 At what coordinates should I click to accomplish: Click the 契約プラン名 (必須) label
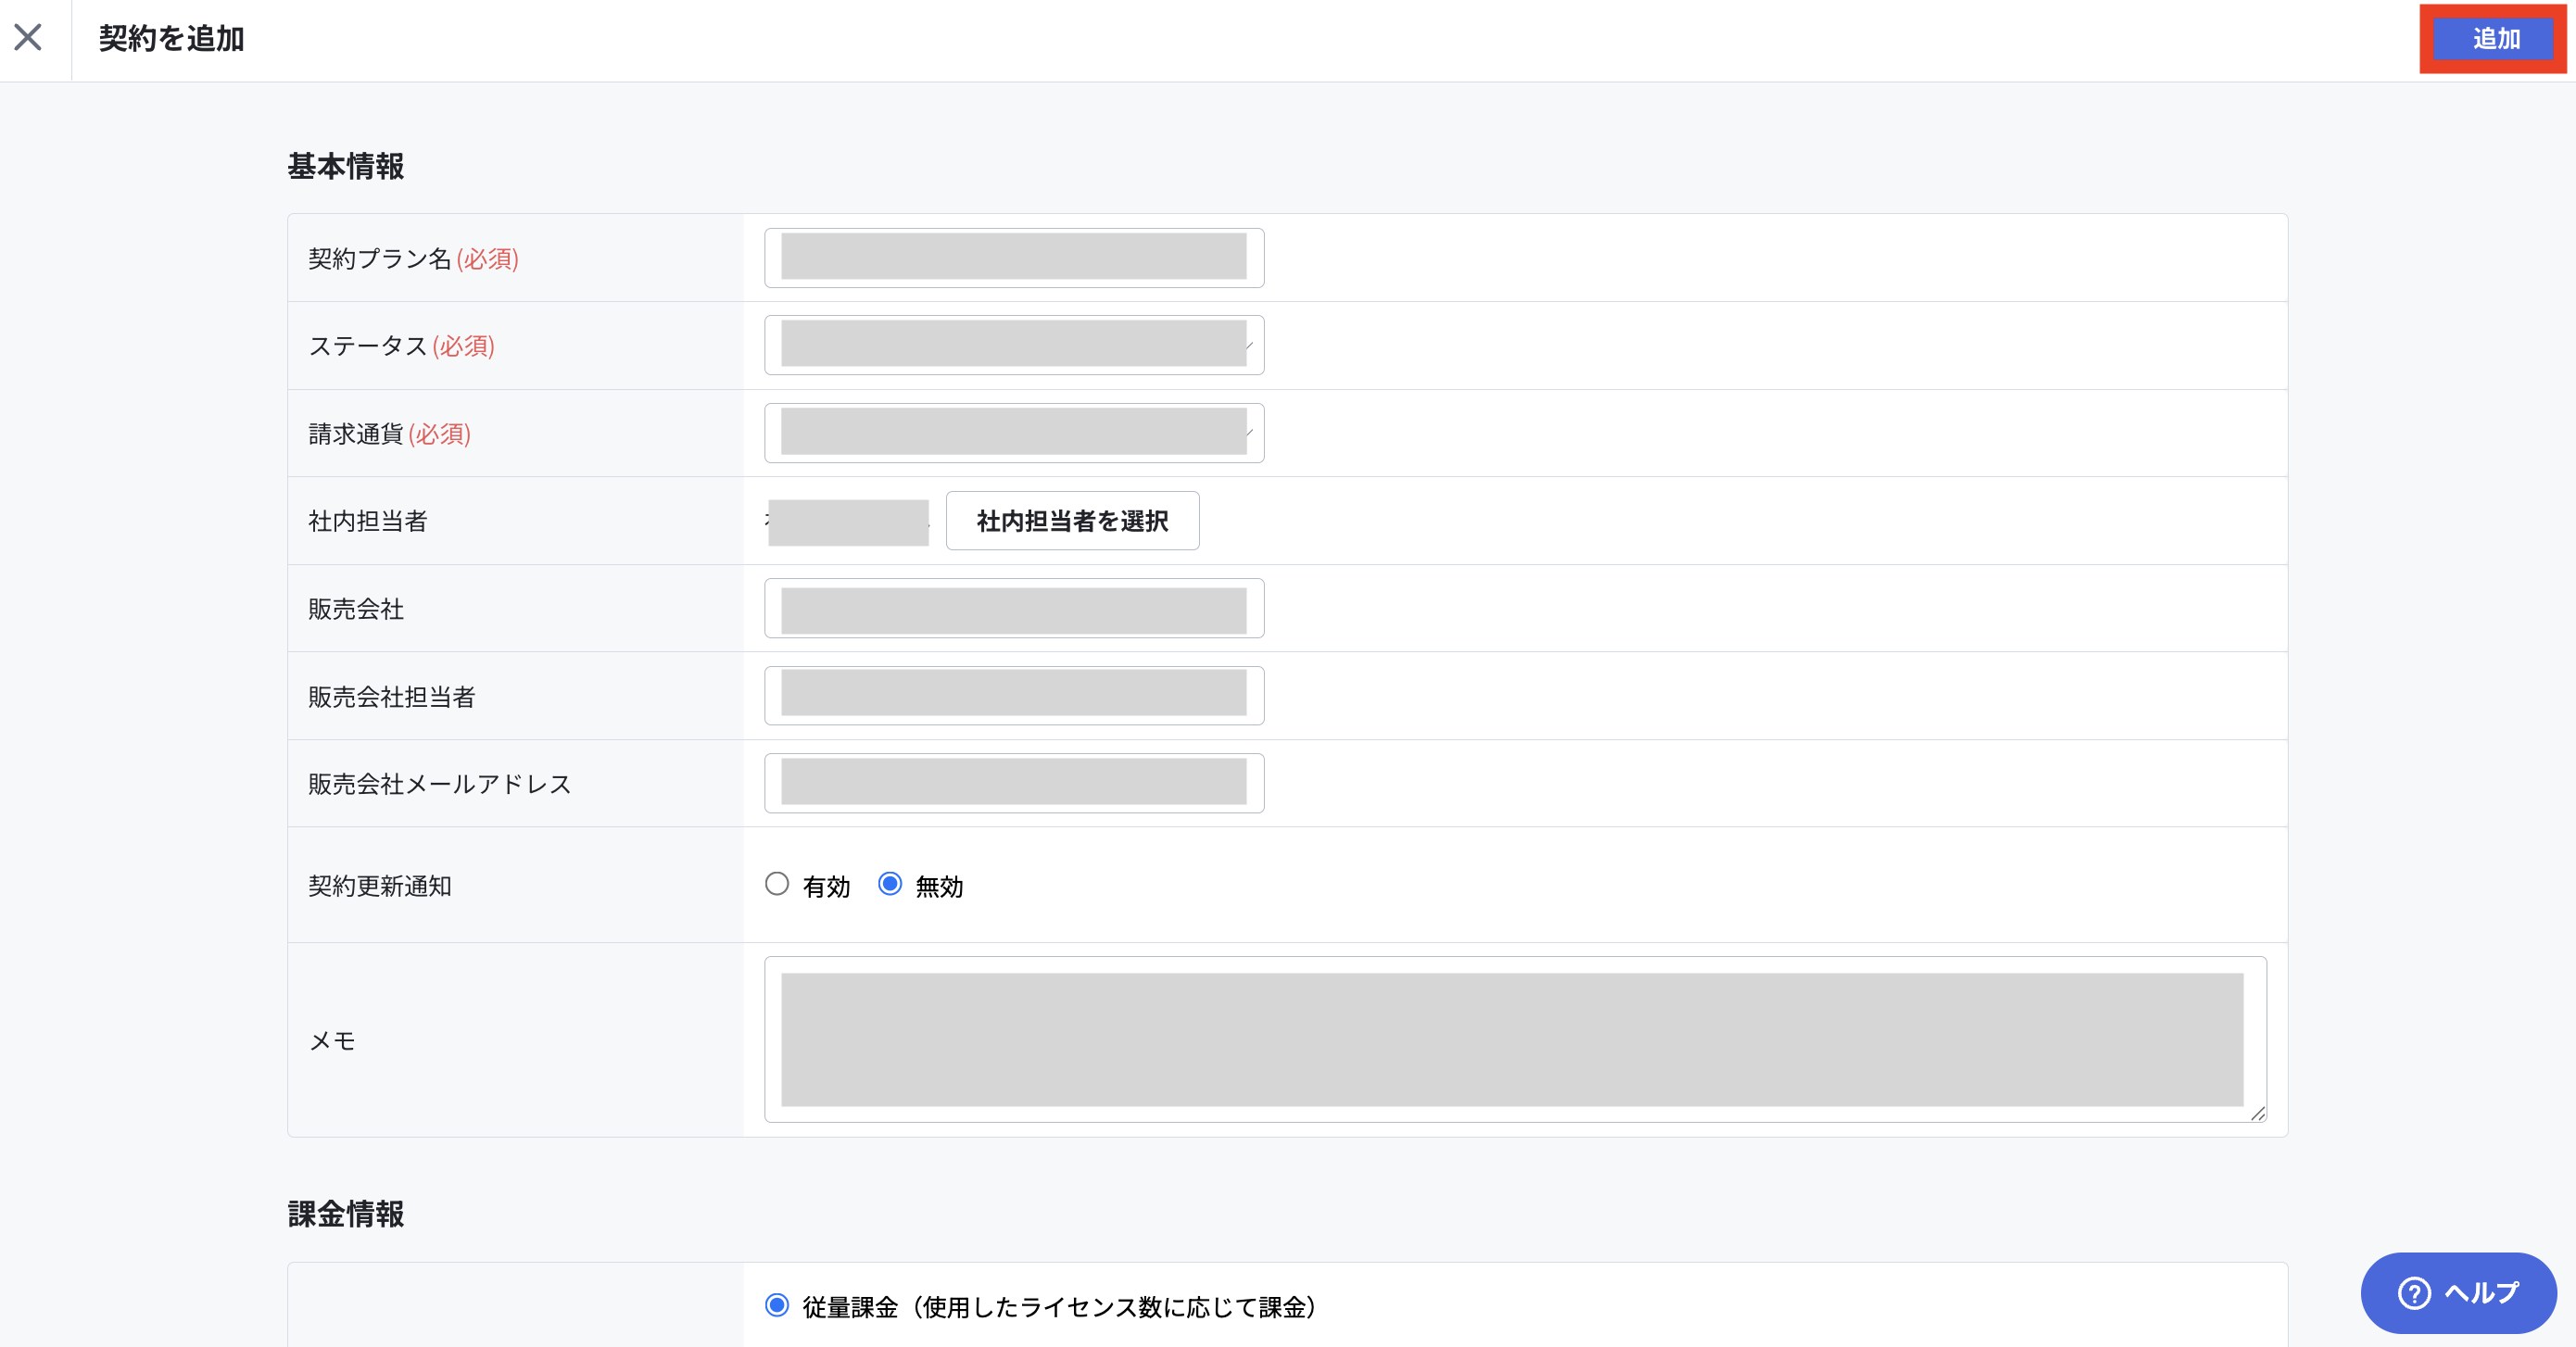point(413,258)
